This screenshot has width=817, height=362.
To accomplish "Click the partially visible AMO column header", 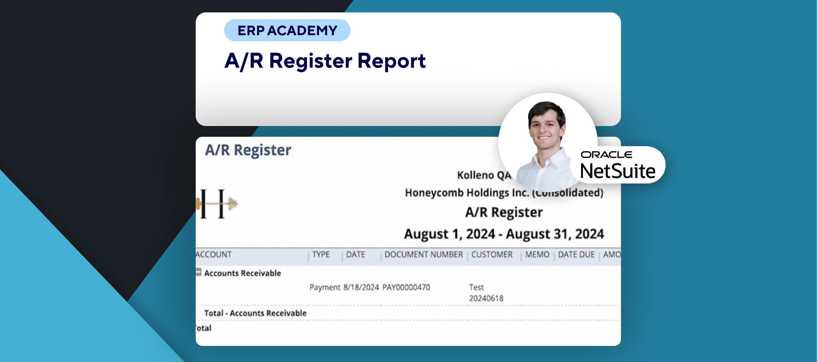I will pos(612,255).
